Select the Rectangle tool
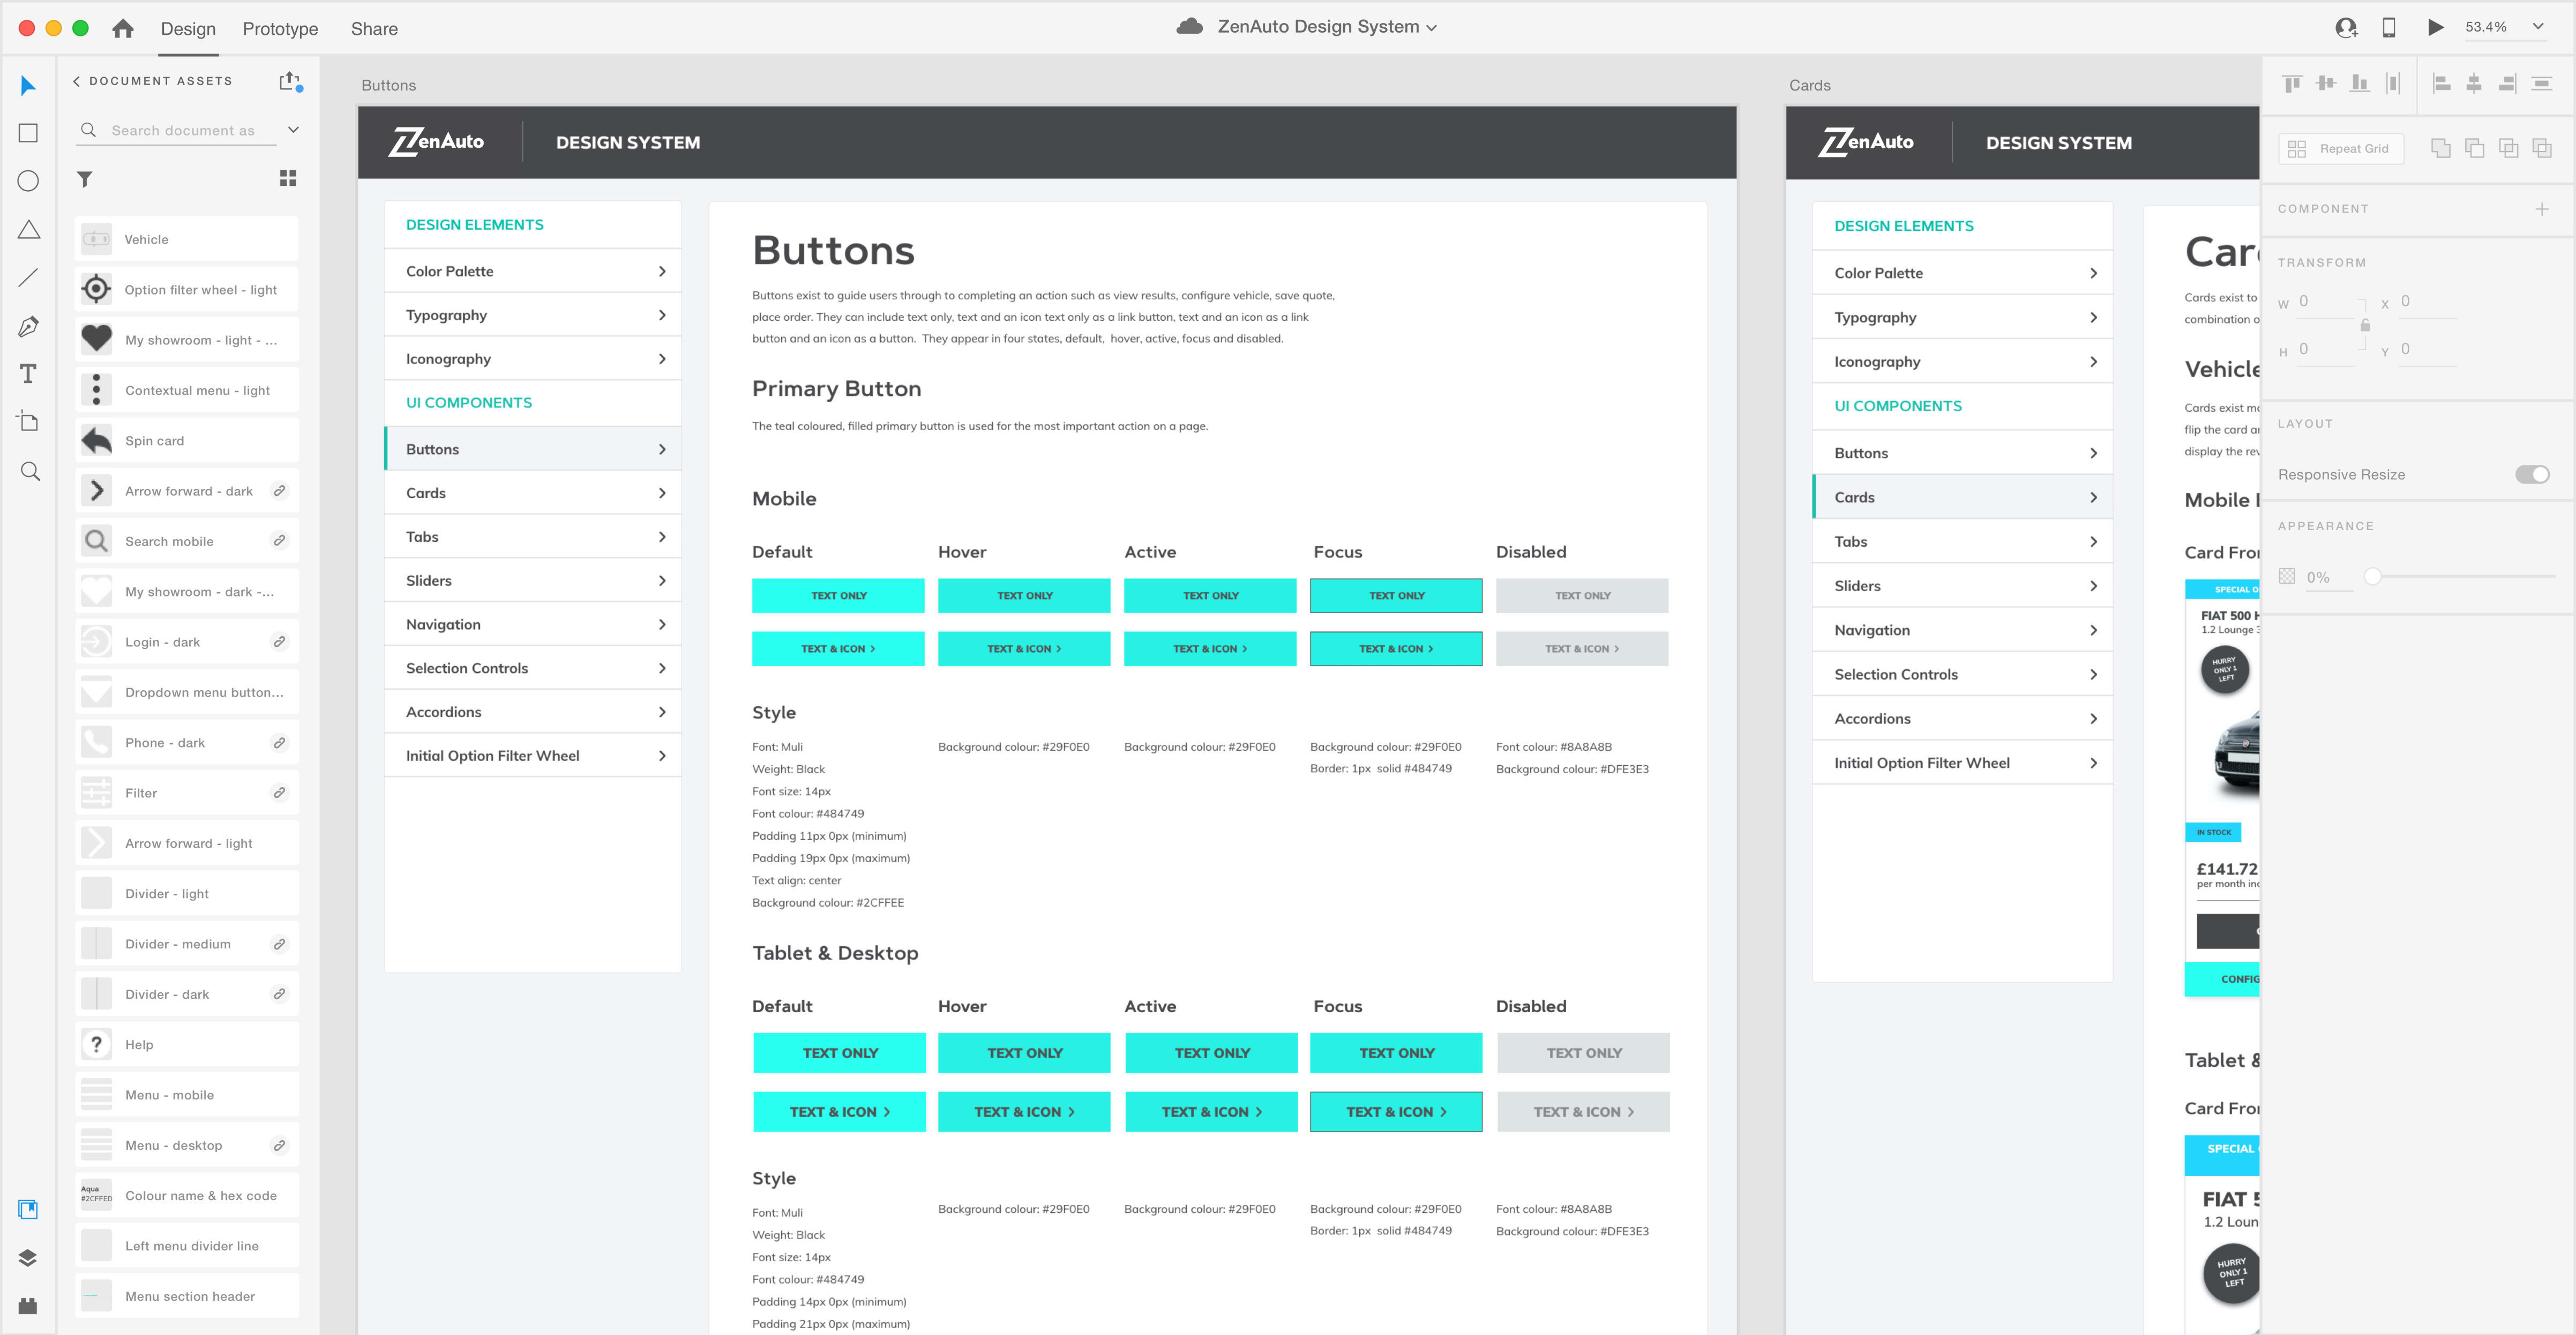Viewport: 2576px width, 1335px height. click(x=29, y=133)
